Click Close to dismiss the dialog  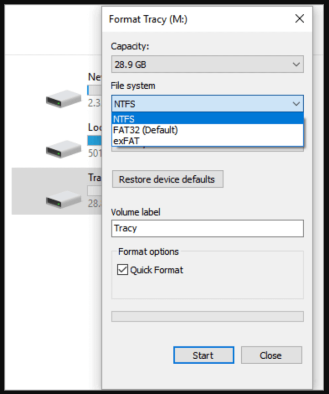[x=271, y=355]
